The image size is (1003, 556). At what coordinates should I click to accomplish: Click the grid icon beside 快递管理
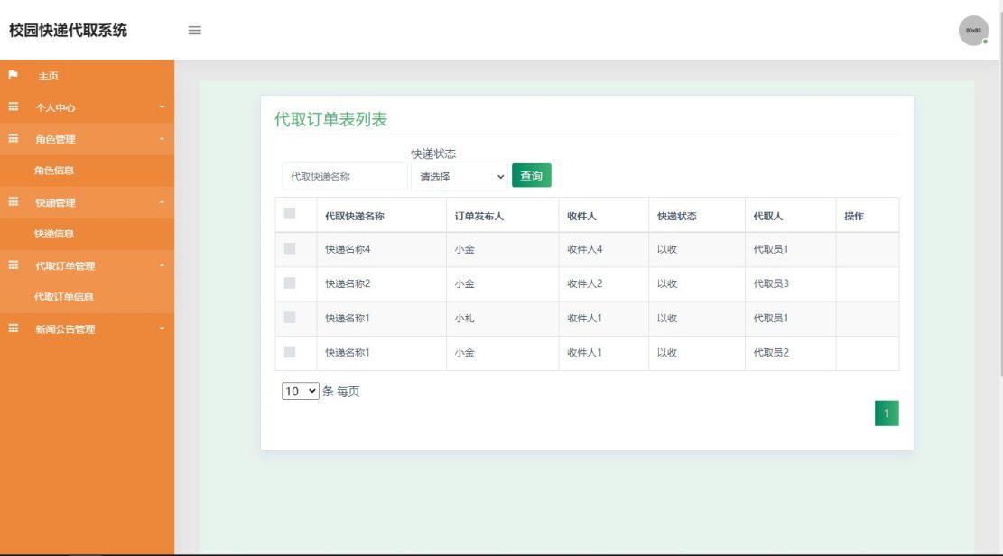coord(13,201)
